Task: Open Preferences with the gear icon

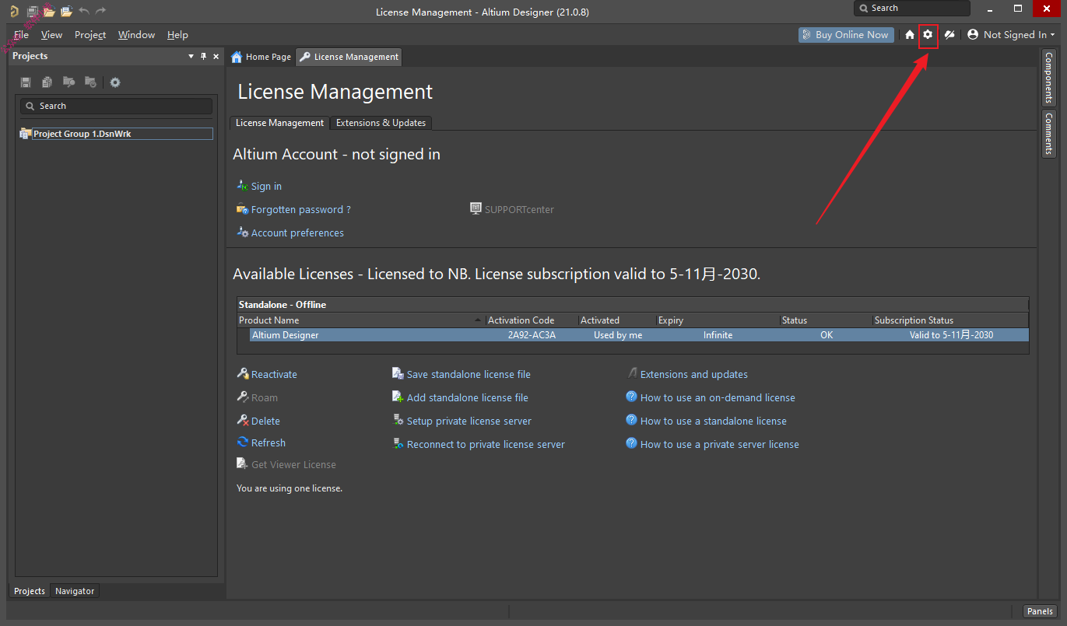Action: pos(928,34)
